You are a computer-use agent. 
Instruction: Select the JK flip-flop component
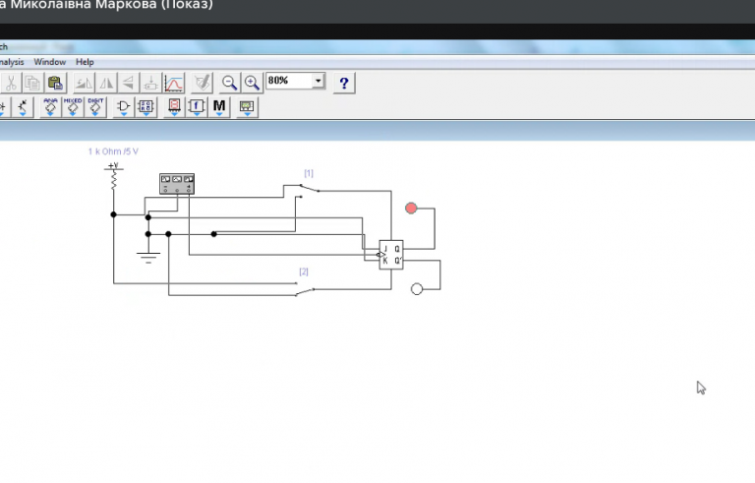pyautogui.click(x=391, y=255)
